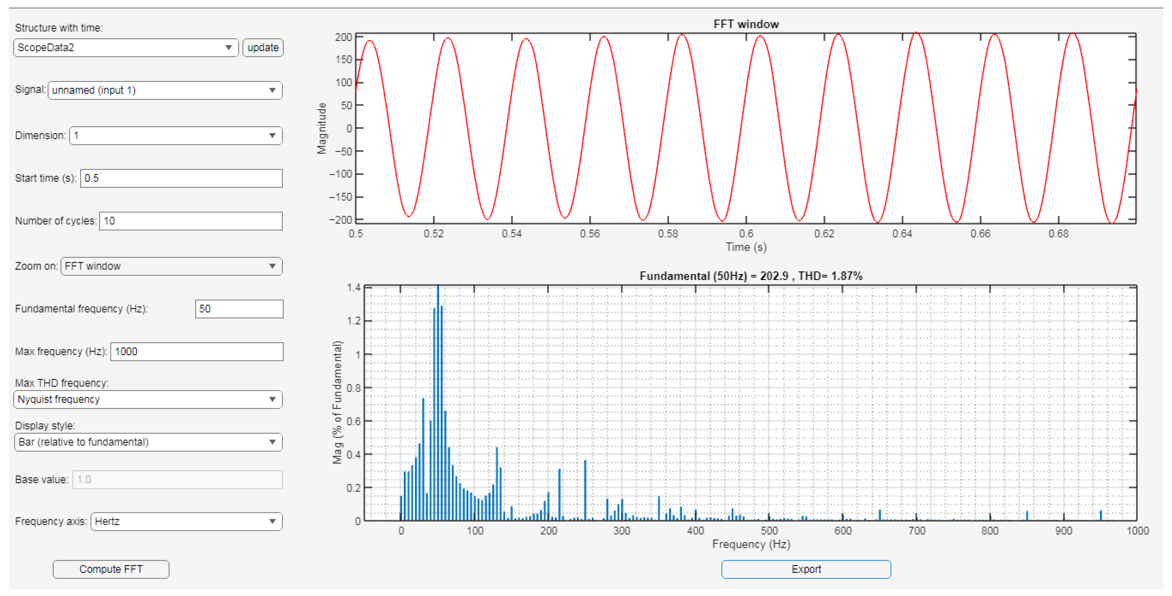This screenshot has width=1172, height=596.
Task: Open the Structure with time dropdown
Action: [x=126, y=48]
